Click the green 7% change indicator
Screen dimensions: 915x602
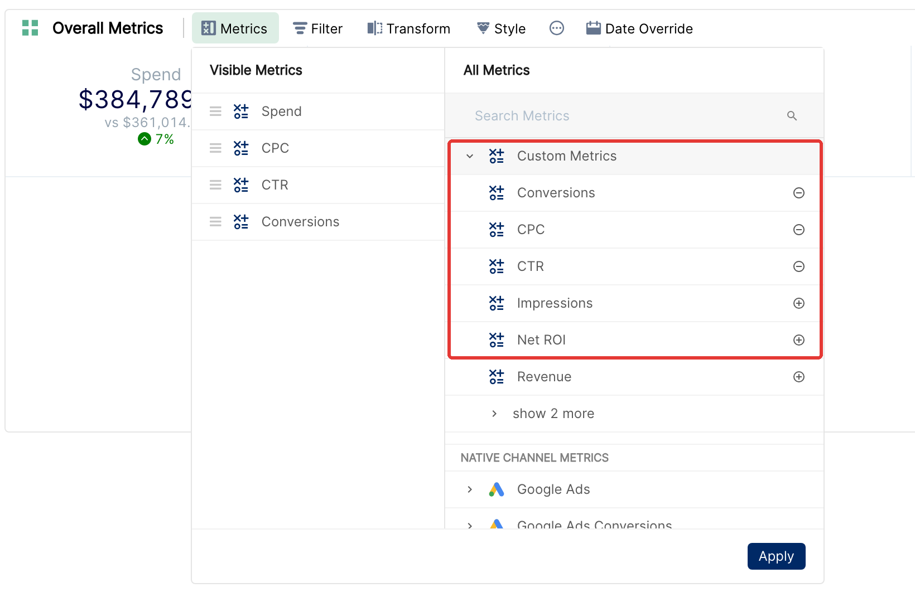(156, 139)
